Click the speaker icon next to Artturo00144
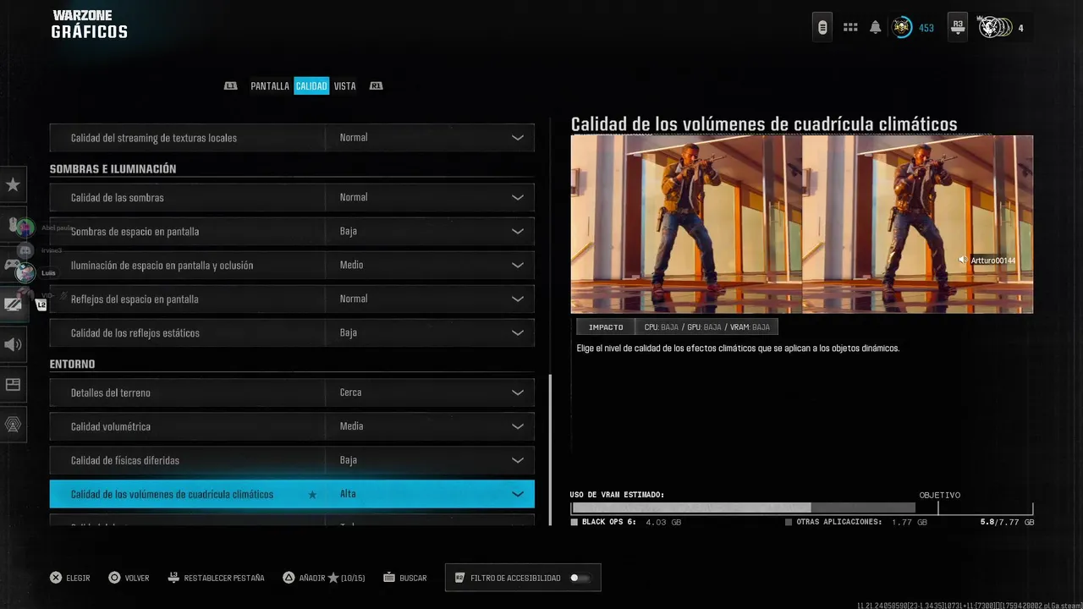 point(963,261)
